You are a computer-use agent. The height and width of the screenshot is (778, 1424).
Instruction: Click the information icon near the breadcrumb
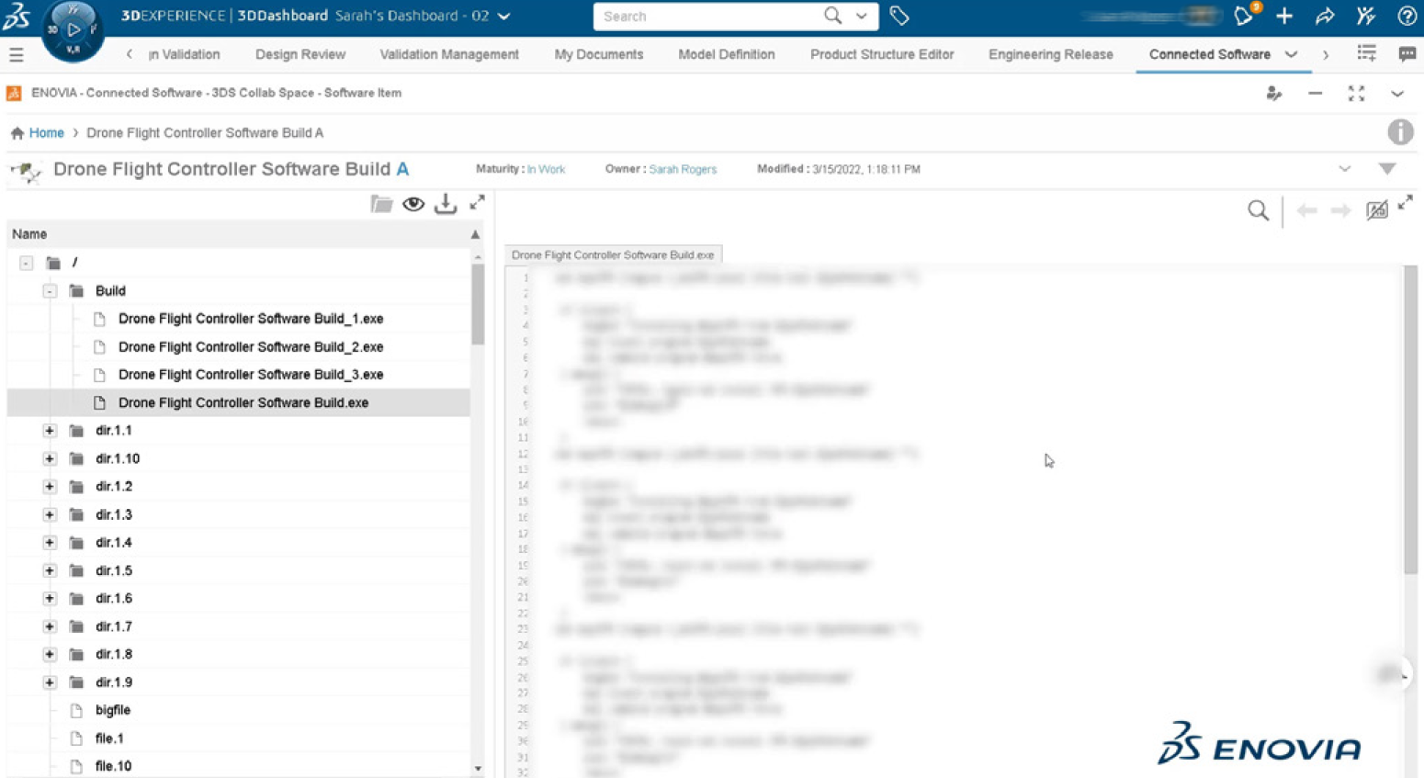coord(1399,132)
